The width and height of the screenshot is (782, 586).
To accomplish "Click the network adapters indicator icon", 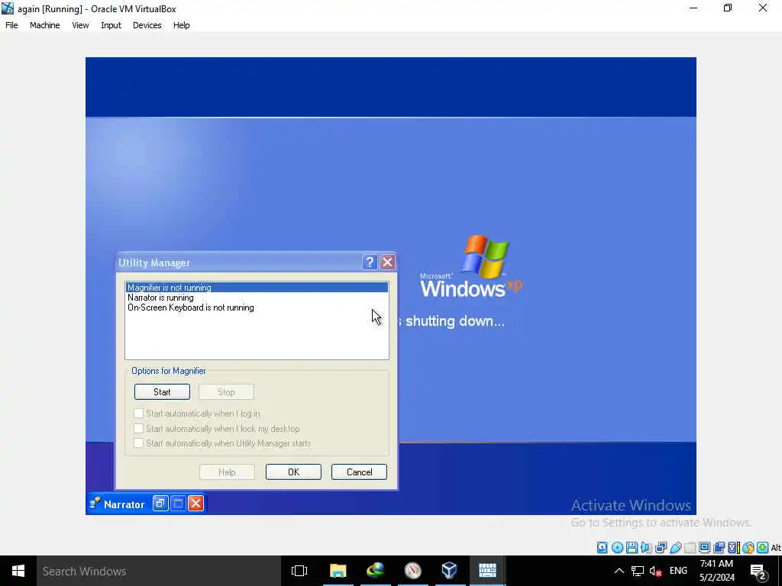I will point(661,548).
